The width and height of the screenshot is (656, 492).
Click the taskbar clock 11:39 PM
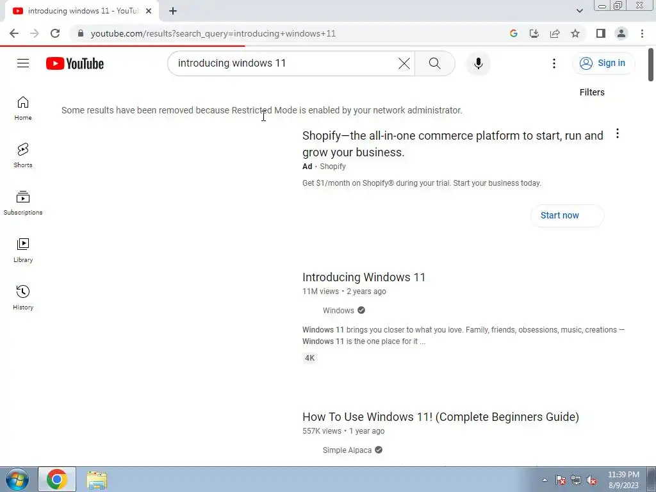623,480
